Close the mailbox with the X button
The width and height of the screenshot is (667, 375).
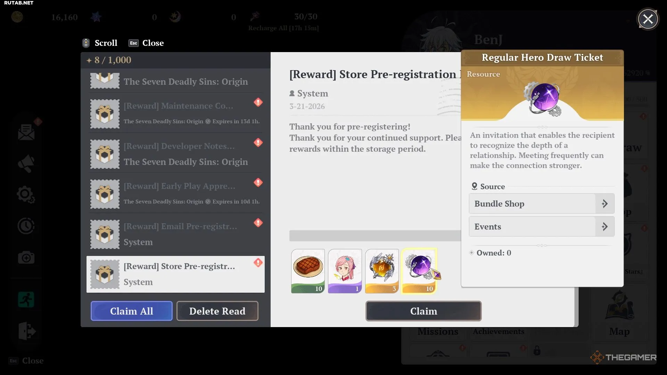[648, 19]
